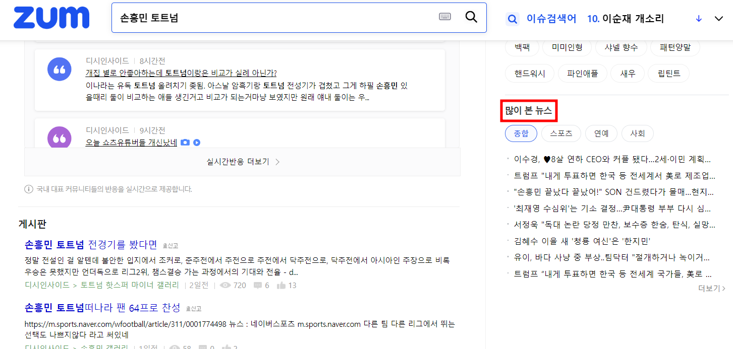
Task: Select the 패턴양말 keyword chip
Action: click(675, 47)
